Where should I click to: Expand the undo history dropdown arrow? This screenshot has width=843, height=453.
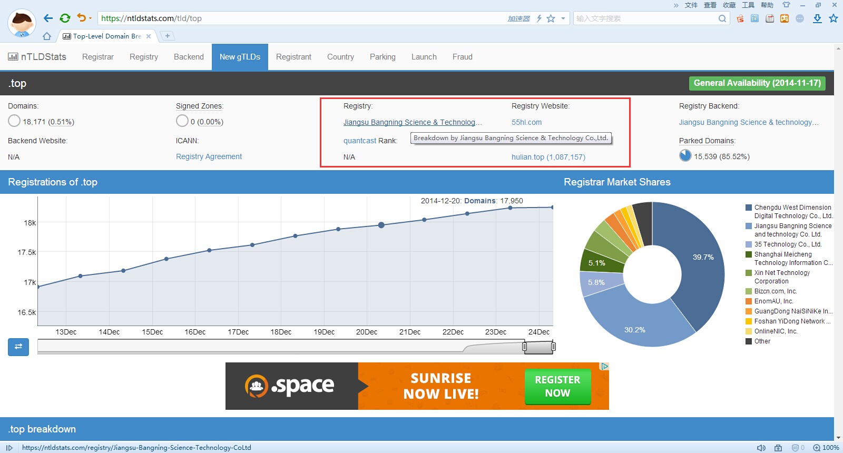(91, 18)
